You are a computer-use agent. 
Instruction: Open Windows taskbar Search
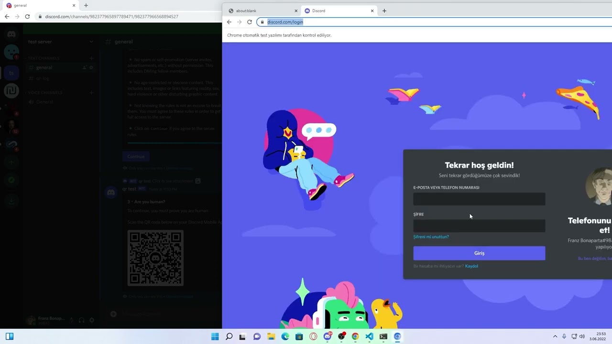pos(229,336)
